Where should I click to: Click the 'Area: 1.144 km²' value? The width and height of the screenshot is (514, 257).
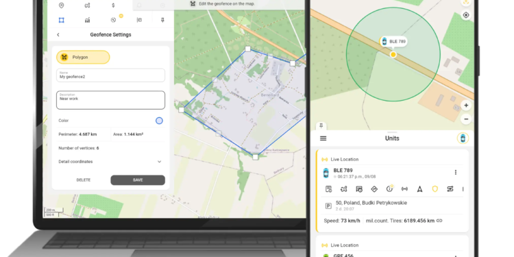[128, 134]
